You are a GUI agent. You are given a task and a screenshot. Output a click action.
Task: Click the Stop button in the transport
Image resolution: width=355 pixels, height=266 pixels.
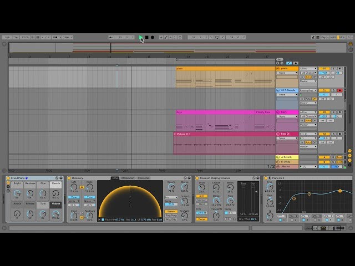click(146, 37)
